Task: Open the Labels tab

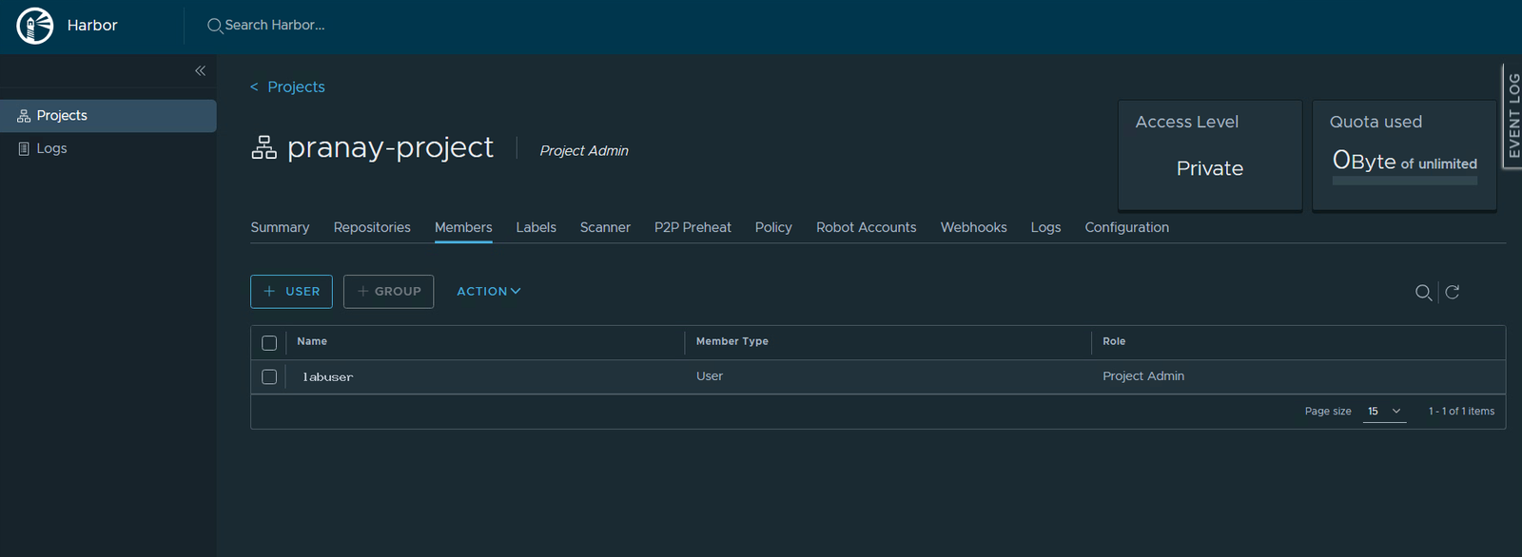Action: click(x=536, y=227)
